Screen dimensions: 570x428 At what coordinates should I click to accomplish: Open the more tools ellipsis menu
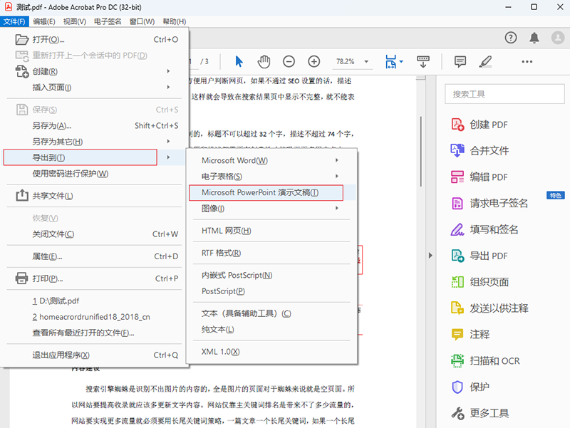coord(527,62)
